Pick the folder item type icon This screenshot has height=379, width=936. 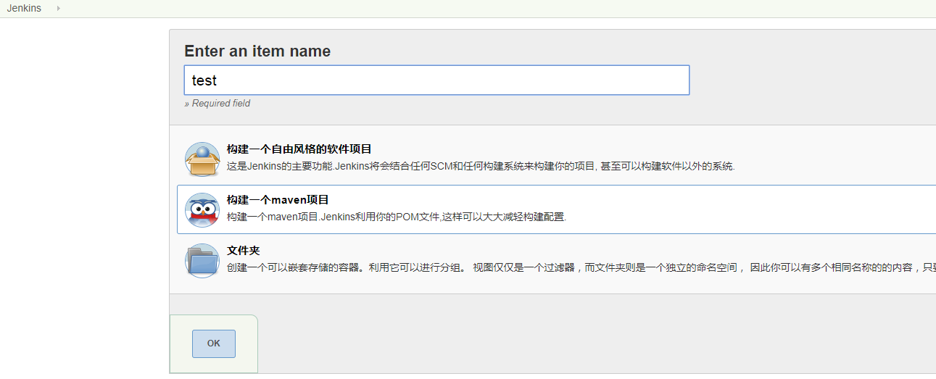click(202, 261)
